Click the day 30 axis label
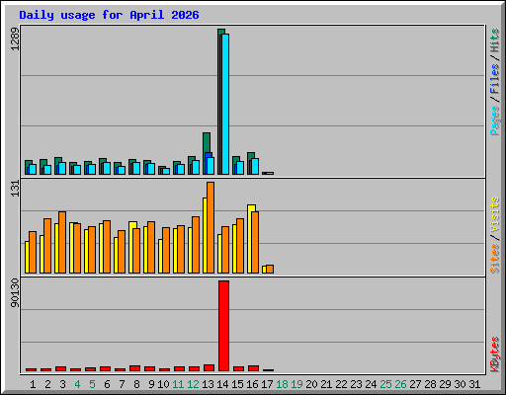This screenshot has width=506, height=395. [x=460, y=384]
